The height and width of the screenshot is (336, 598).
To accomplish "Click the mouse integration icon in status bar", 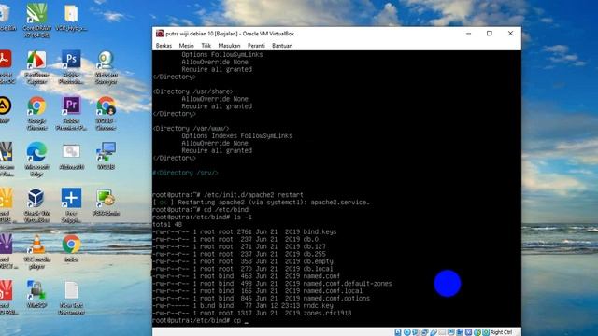I will click(x=477, y=332).
